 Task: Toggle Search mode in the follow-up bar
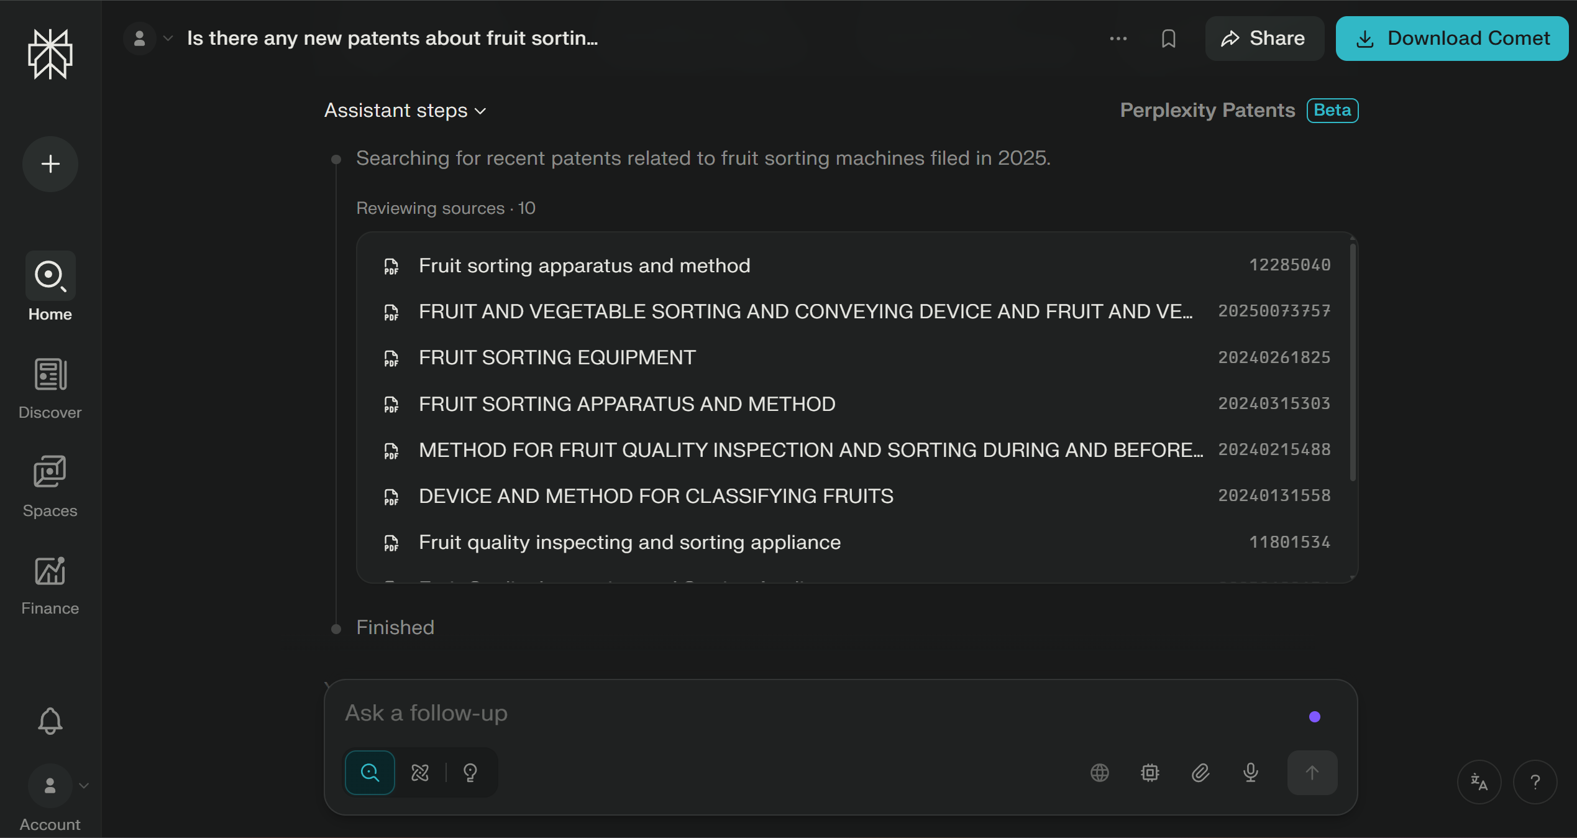[370, 773]
